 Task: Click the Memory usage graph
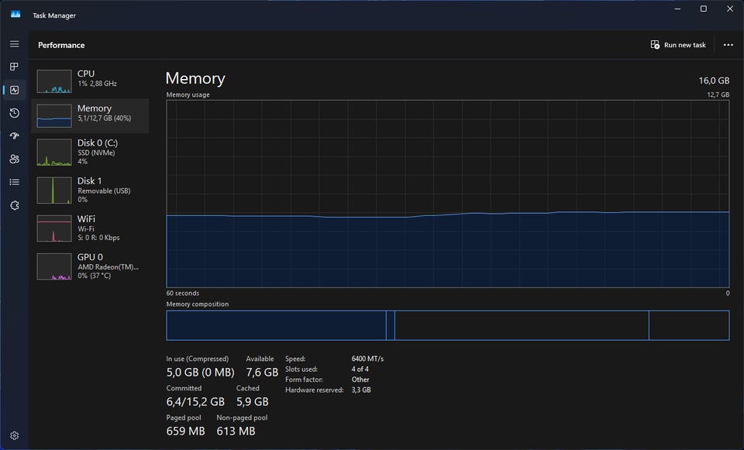(447, 194)
